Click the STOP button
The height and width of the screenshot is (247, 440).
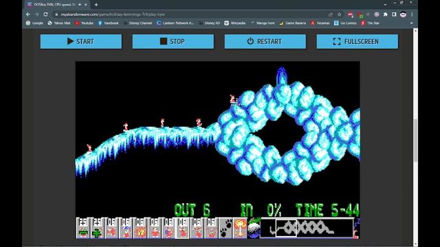(173, 41)
